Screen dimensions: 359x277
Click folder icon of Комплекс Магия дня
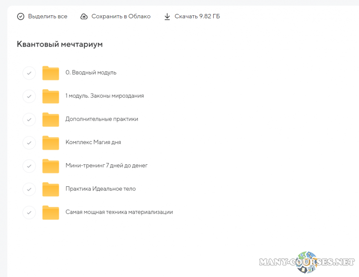pos(51,142)
